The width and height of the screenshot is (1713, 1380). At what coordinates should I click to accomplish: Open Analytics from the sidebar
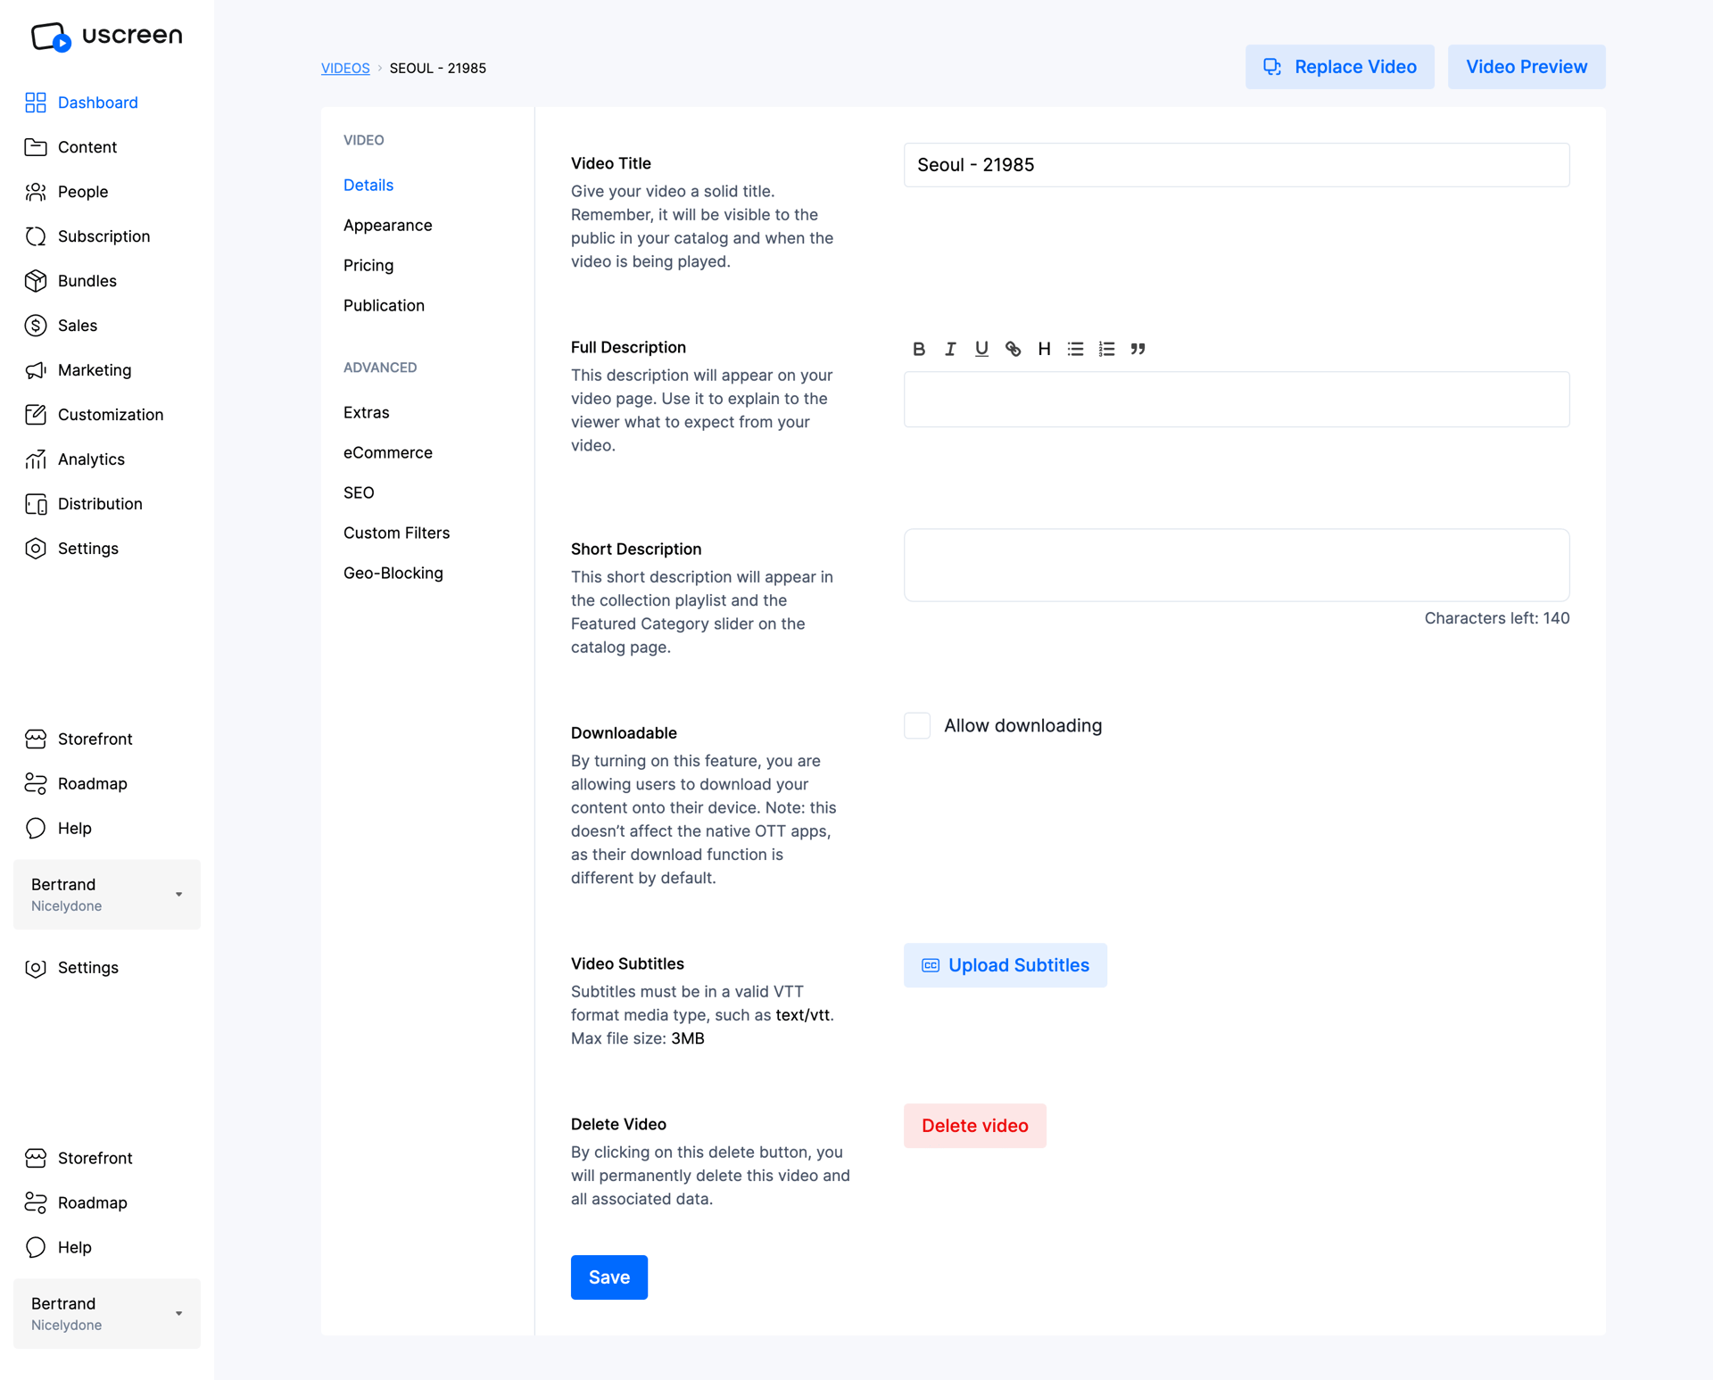91,459
